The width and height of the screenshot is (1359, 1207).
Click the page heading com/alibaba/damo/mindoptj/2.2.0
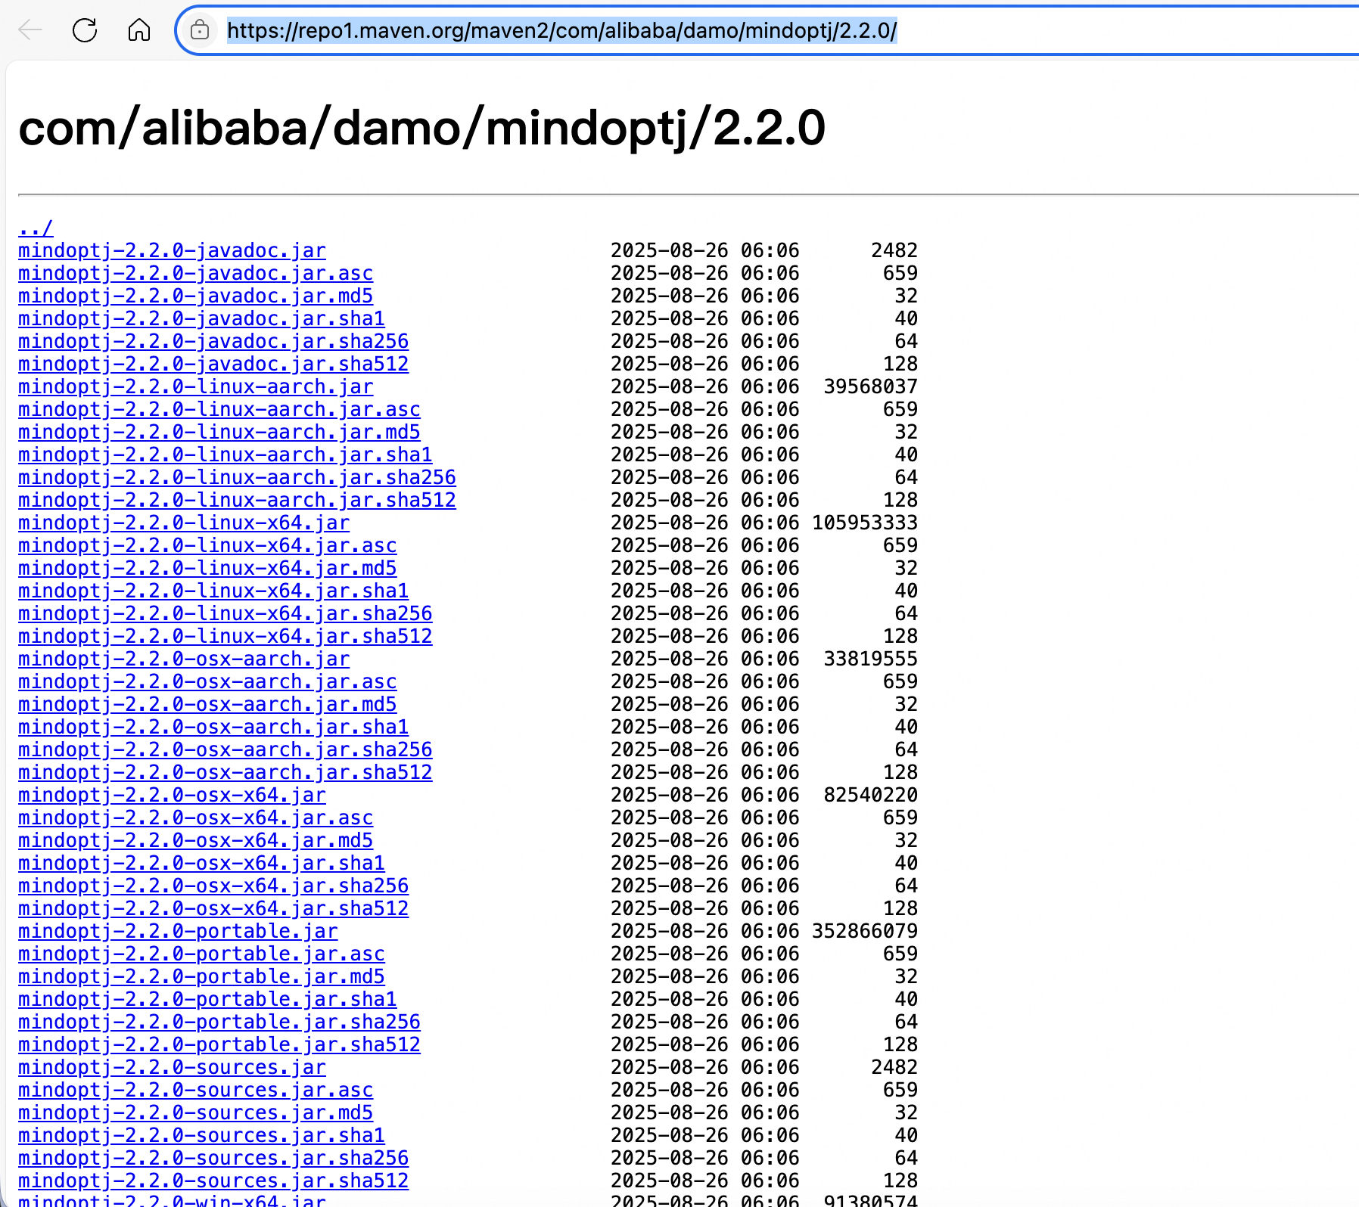(x=421, y=129)
